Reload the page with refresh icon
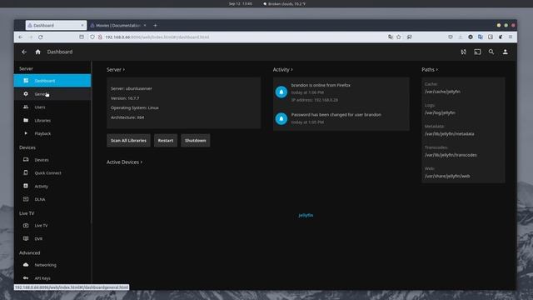 41,37
